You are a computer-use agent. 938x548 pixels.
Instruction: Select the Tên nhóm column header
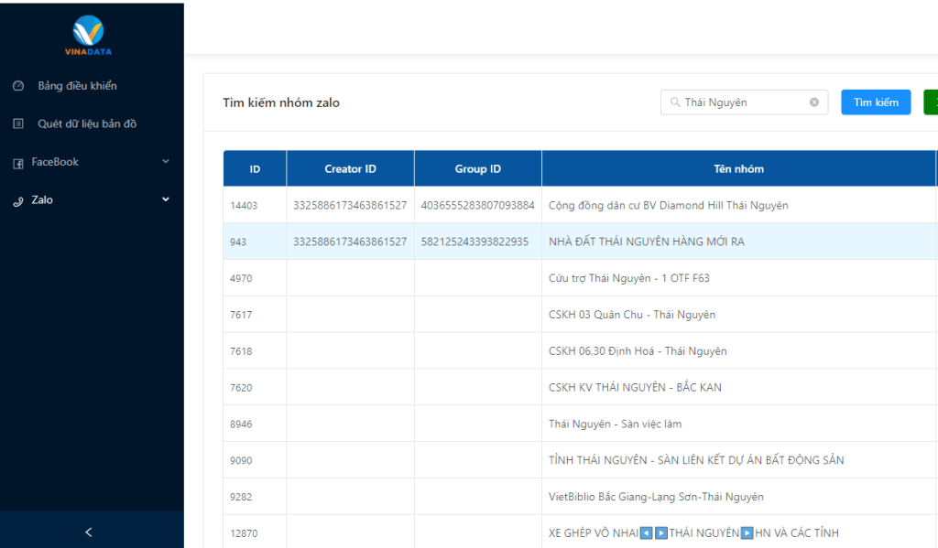[738, 169]
